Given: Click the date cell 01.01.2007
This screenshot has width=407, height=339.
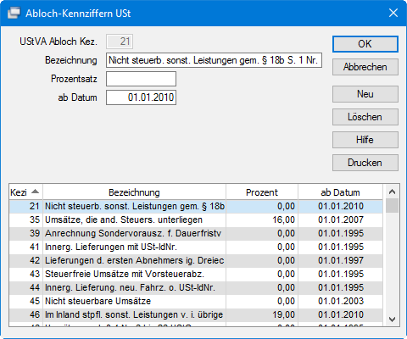Looking at the screenshot, I should [340, 220].
